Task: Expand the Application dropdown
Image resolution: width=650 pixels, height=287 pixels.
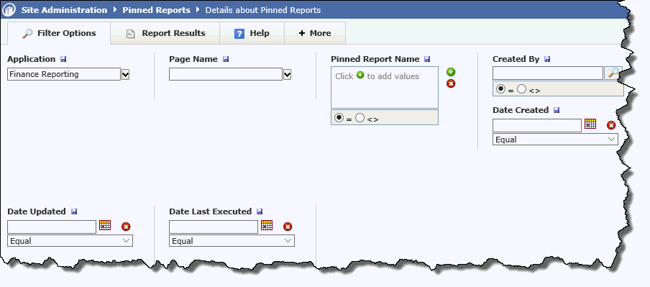Action: pos(126,75)
